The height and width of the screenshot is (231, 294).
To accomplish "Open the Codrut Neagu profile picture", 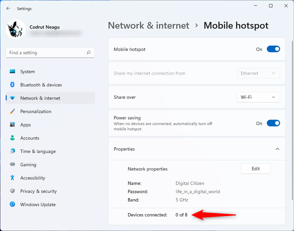I will [16, 29].
